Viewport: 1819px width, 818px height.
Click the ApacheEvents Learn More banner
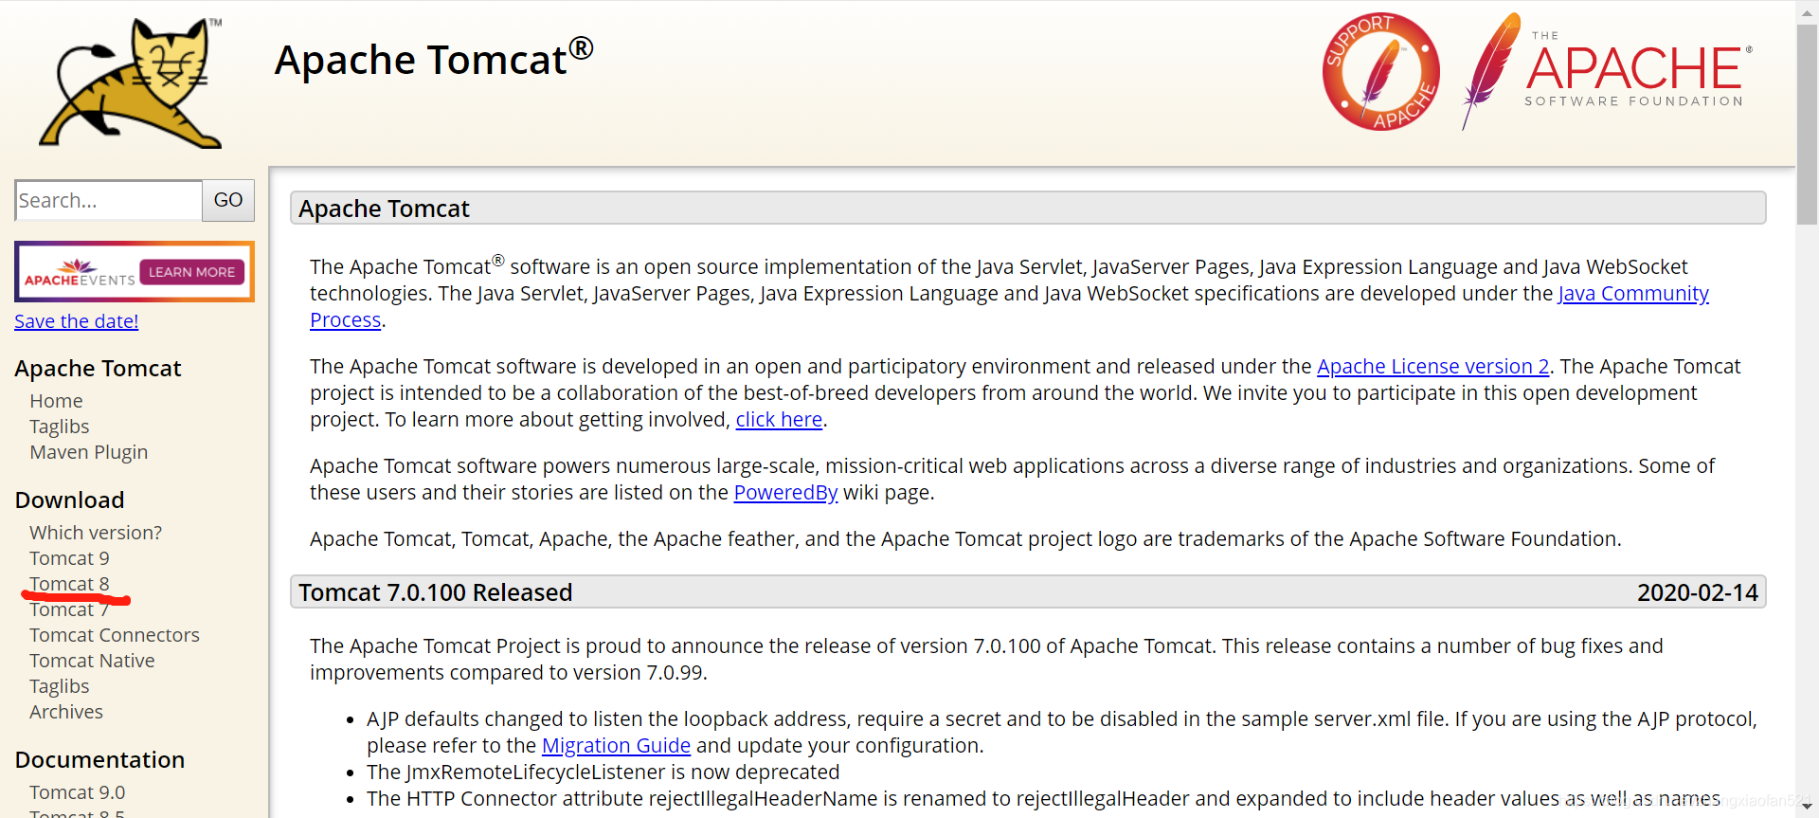pos(135,272)
